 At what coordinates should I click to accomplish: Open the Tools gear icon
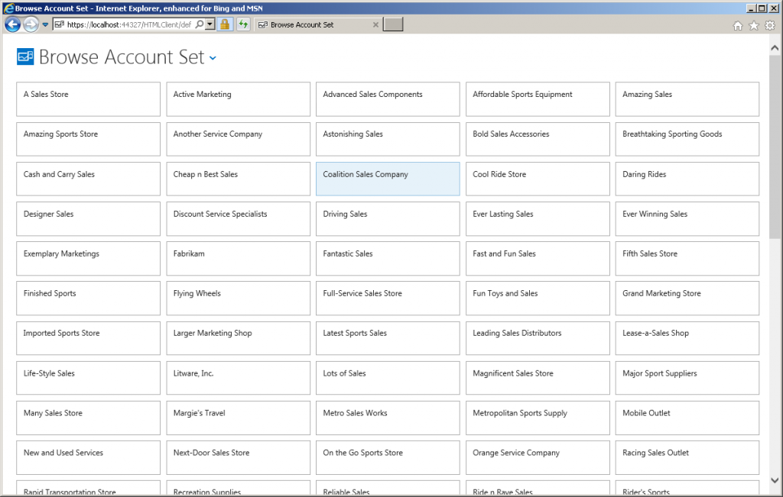pos(771,25)
